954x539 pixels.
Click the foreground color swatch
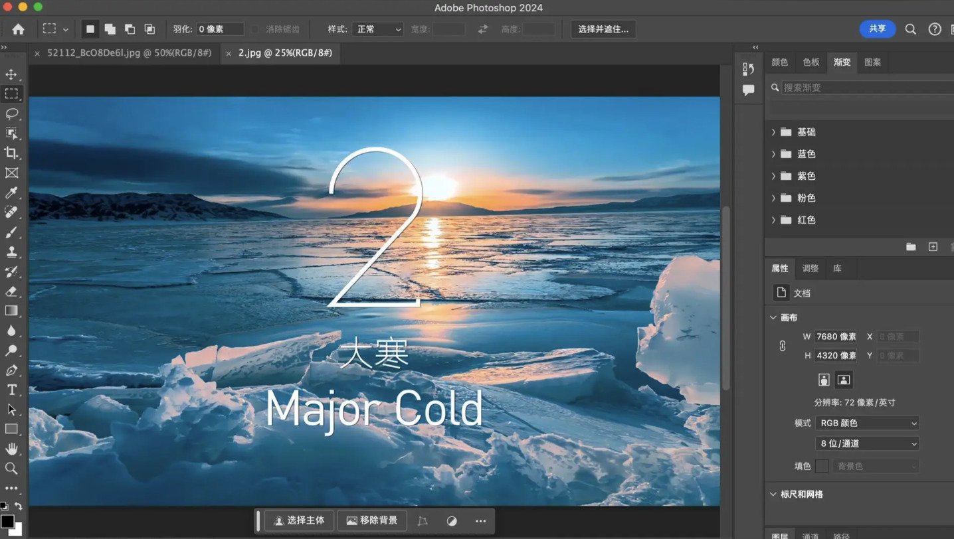pos(7,521)
